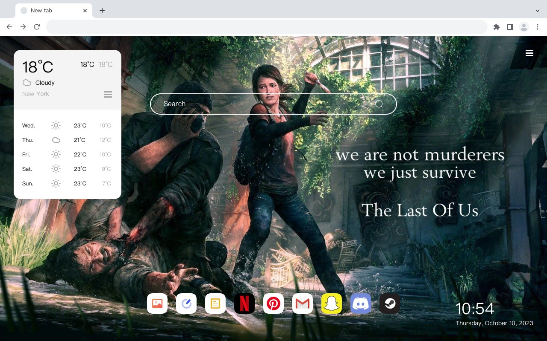Image resolution: width=547 pixels, height=341 pixels.
Task: Open the Gmail shortcut icon
Action: [303, 303]
